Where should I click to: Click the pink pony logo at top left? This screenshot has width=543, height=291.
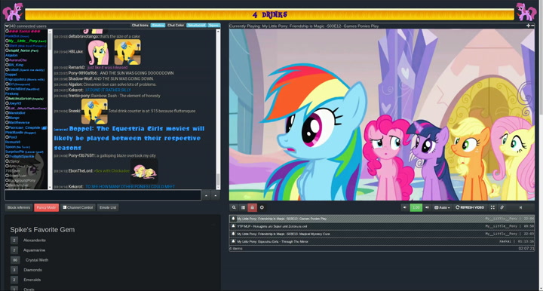tap(13, 11)
